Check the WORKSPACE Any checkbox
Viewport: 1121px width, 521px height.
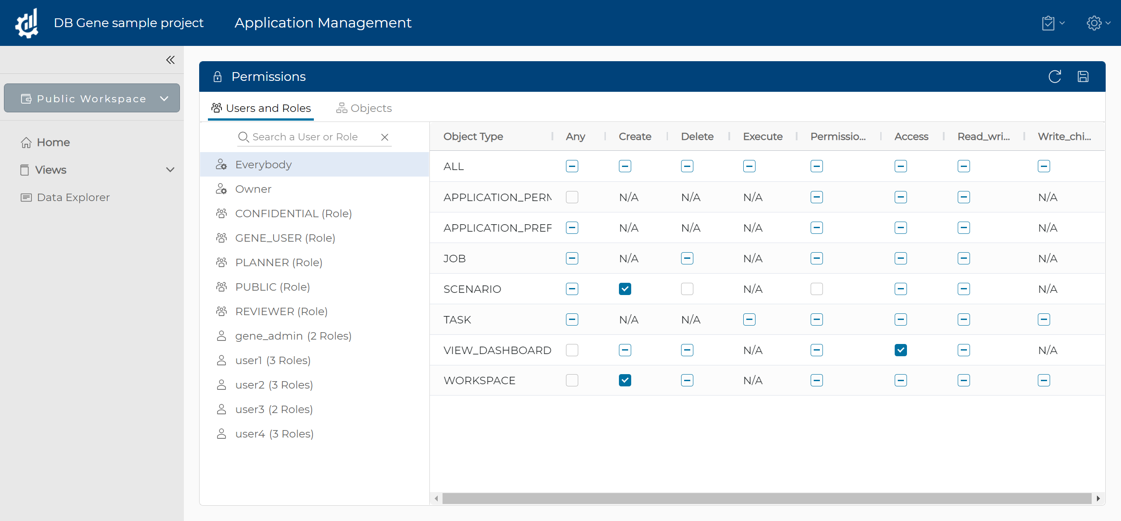coord(572,380)
